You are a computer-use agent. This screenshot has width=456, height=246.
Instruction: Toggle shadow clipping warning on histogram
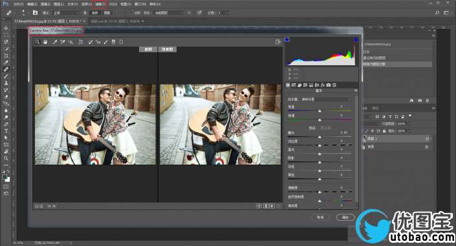(287, 39)
